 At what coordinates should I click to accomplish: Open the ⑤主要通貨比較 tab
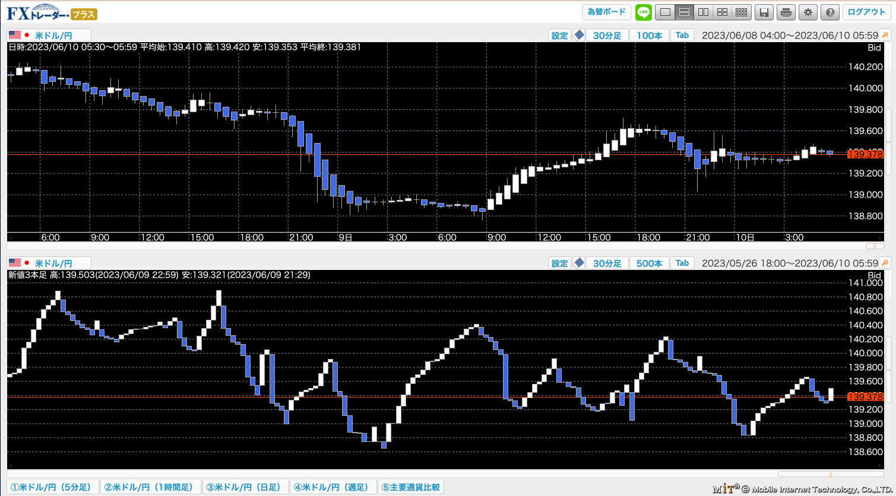(410, 487)
